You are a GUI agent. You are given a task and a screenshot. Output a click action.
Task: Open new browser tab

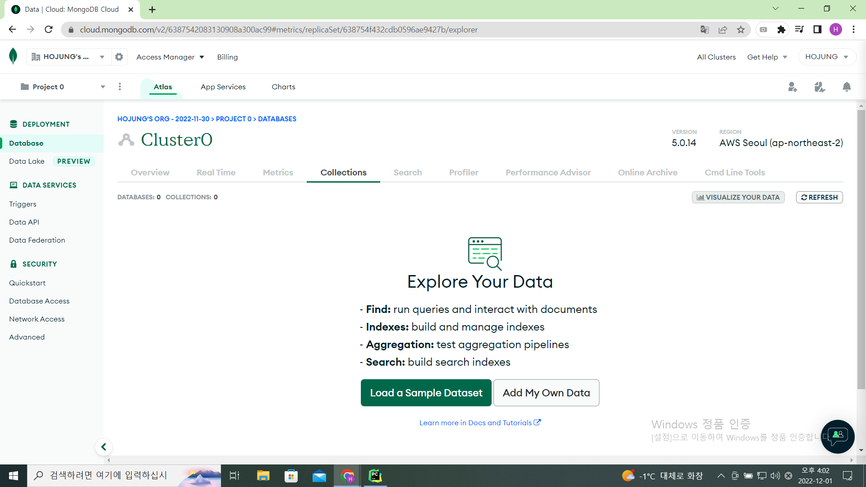click(x=152, y=9)
